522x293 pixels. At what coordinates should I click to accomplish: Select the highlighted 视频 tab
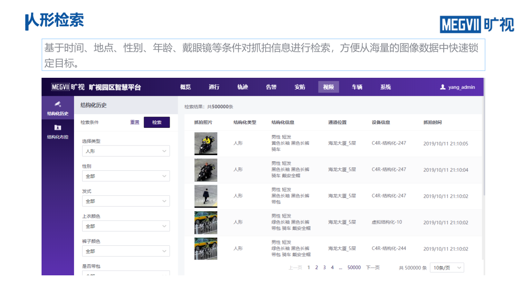(x=329, y=87)
